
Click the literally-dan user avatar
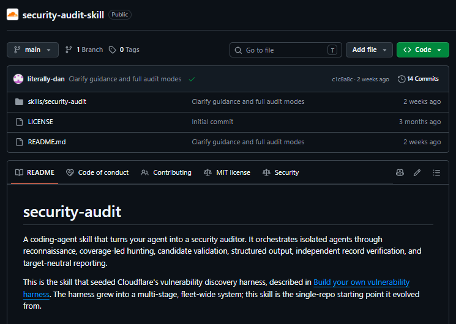18,79
